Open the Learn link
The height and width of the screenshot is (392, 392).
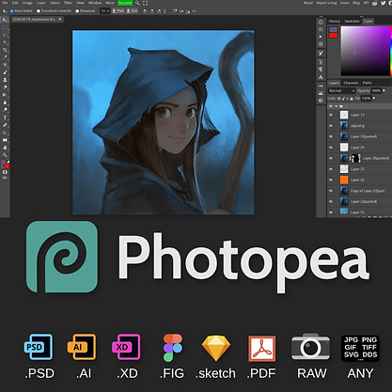click(x=344, y=3)
